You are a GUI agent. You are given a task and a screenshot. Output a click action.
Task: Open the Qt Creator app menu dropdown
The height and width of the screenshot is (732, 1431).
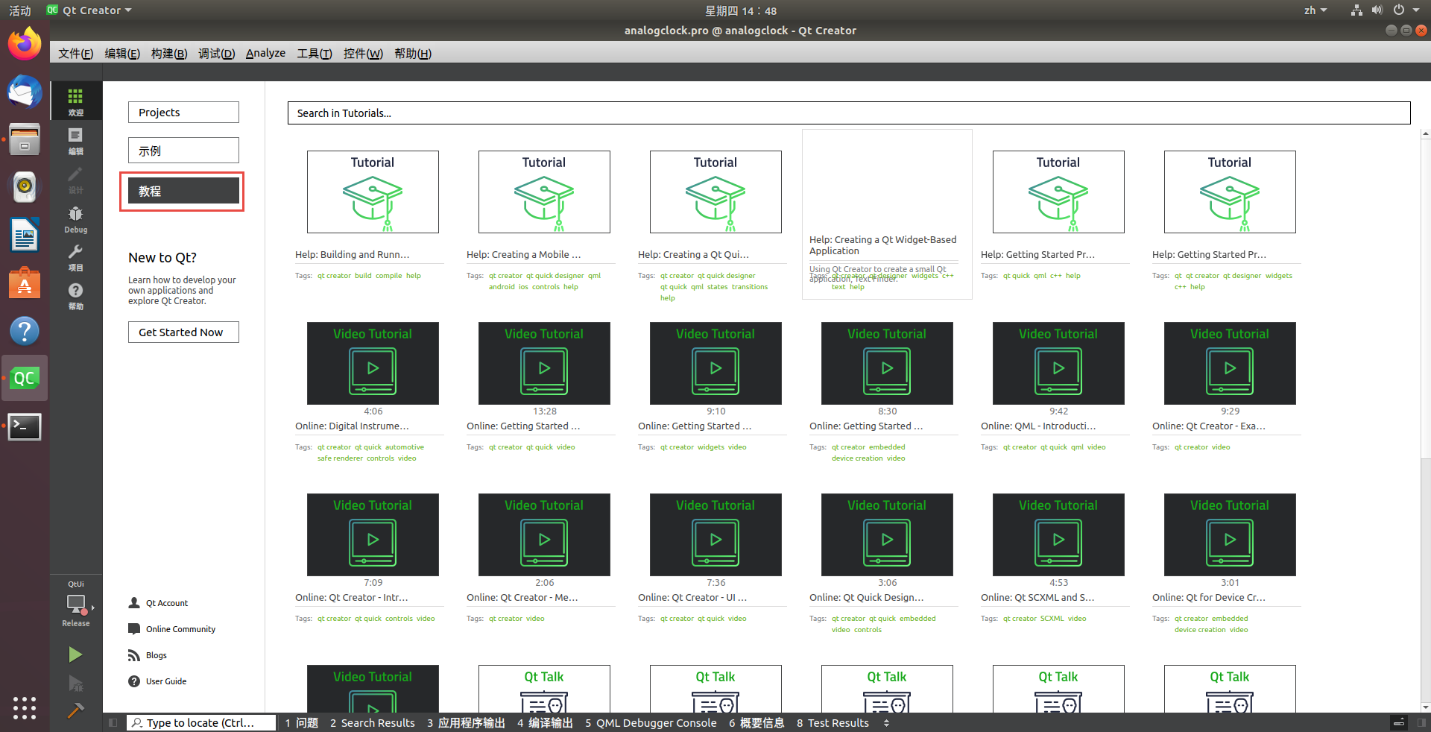[x=89, y=10]
